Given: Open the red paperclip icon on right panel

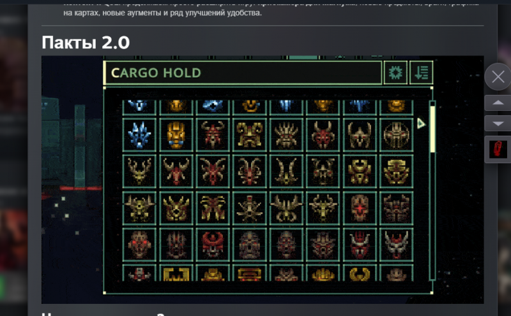Looking at the screenshot, I should (x=498, y=149).
